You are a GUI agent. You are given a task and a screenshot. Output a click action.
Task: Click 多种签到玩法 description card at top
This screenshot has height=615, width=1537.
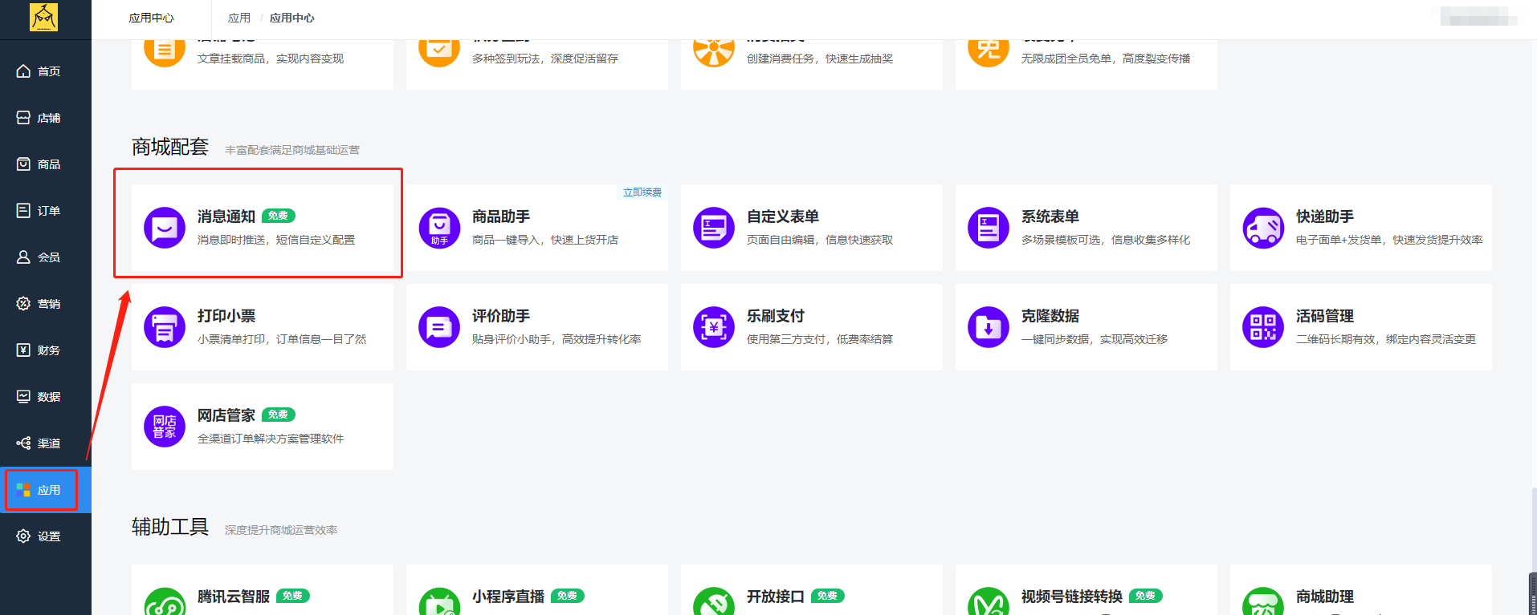tap(537, 64)
